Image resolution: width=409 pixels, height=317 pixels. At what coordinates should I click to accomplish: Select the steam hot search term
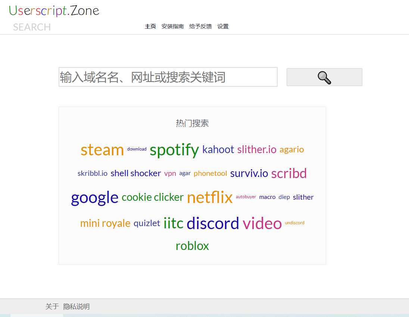tap(102, 150)
